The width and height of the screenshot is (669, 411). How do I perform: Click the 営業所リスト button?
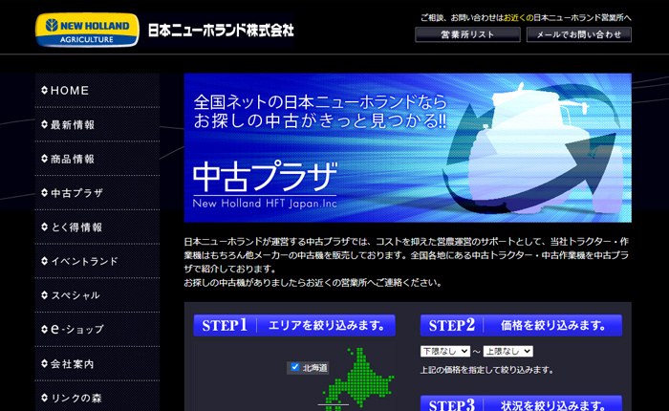(x=467, y=34)
